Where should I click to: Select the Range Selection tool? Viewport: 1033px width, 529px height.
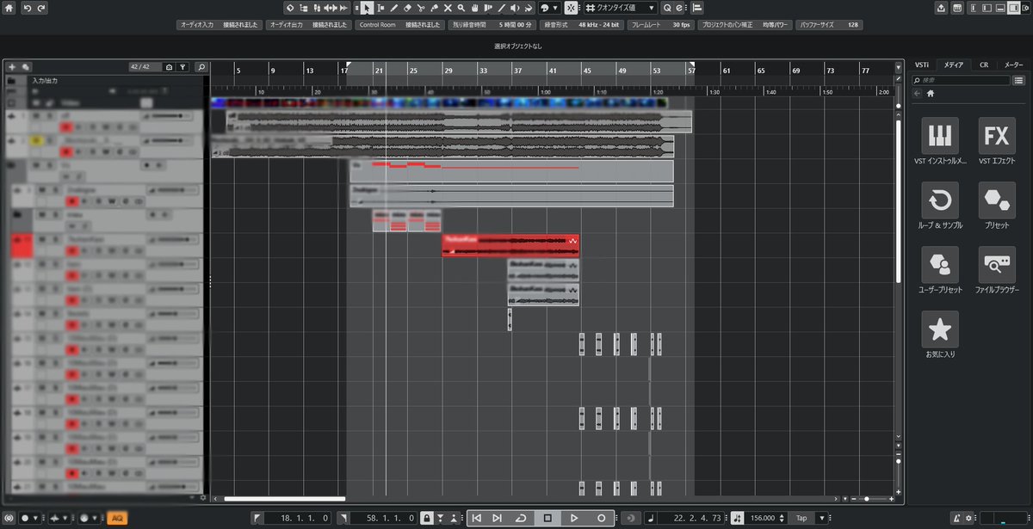(x=380, y=8)
